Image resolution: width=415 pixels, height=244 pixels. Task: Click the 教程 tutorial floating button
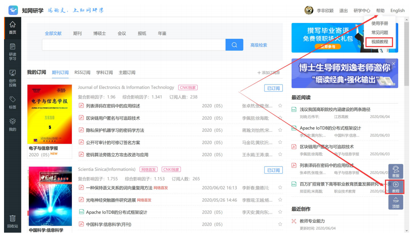(x=396, y=187)
